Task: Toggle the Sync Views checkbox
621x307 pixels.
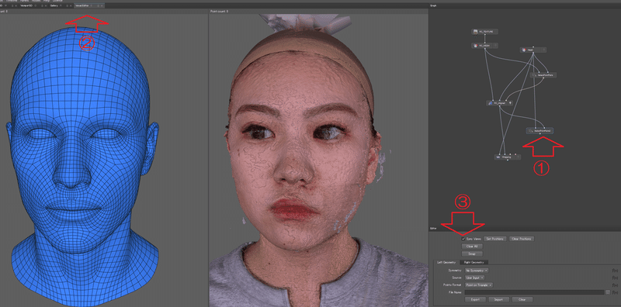Action: (463, 239)
